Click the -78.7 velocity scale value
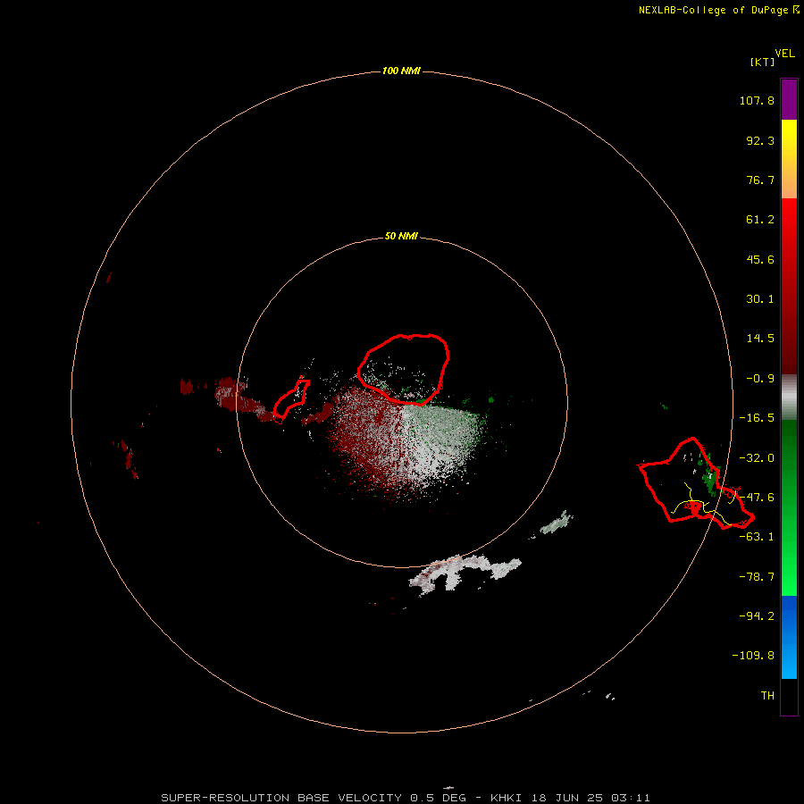The height and width of the screenshot is (804, 804). 757,577
